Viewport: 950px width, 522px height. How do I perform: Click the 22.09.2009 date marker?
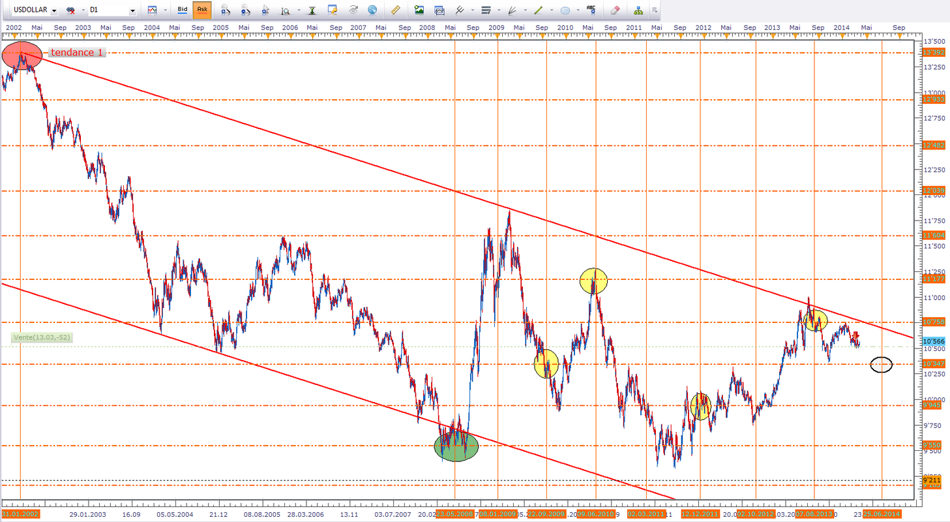pyautogui.click(x=546, y=514)
